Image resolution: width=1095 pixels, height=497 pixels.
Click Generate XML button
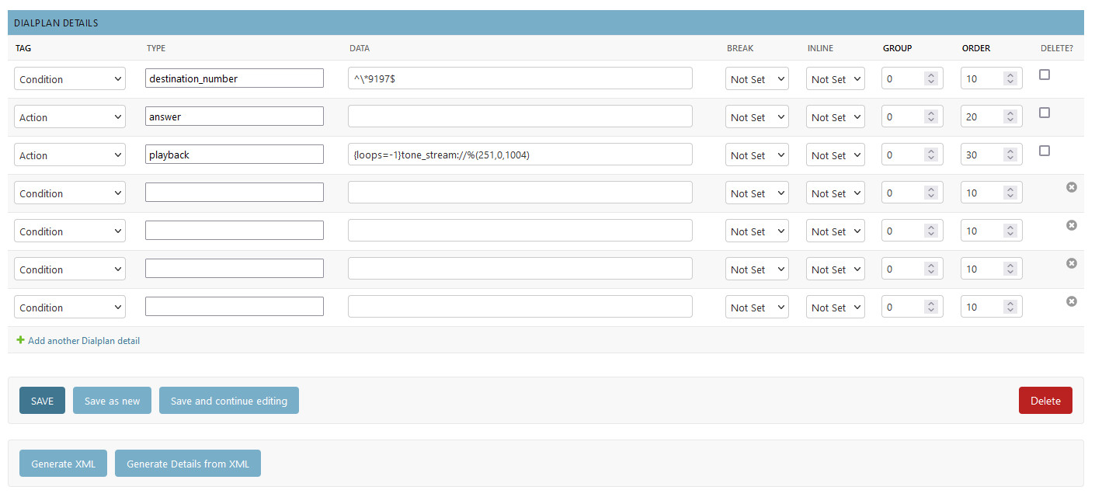63,464
